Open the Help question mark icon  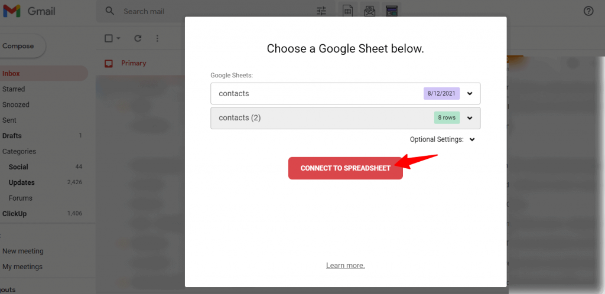tap(588, 11)
